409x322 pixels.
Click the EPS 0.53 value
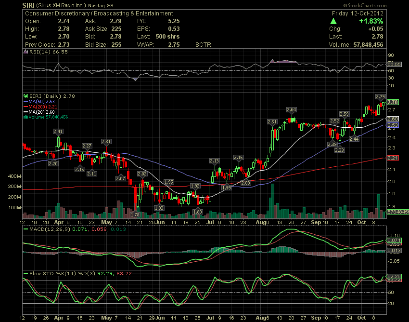(174, 29)
